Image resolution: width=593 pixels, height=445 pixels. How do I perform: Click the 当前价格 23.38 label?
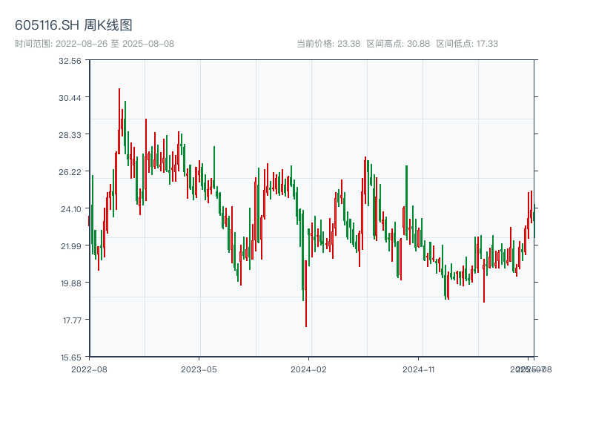click(x=328, y=44)
